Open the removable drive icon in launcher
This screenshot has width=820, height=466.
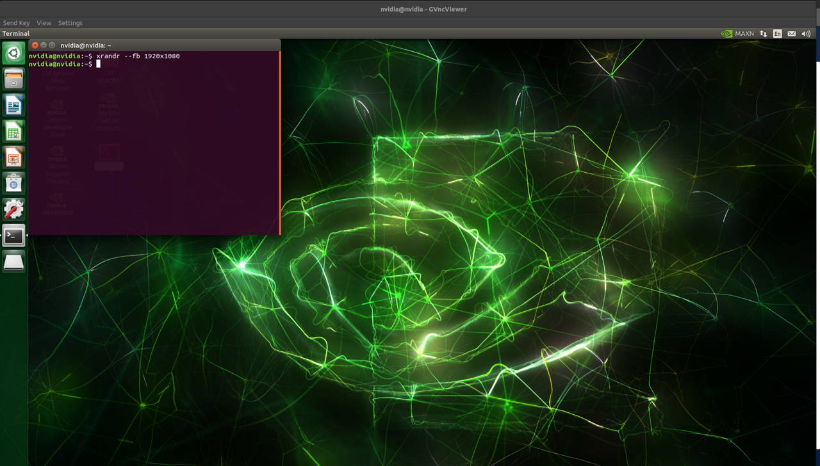click(x=13, y=261)
